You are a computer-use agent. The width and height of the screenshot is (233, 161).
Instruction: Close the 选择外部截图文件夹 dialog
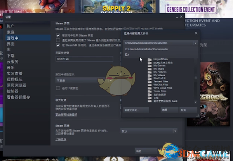coord(196,33)
